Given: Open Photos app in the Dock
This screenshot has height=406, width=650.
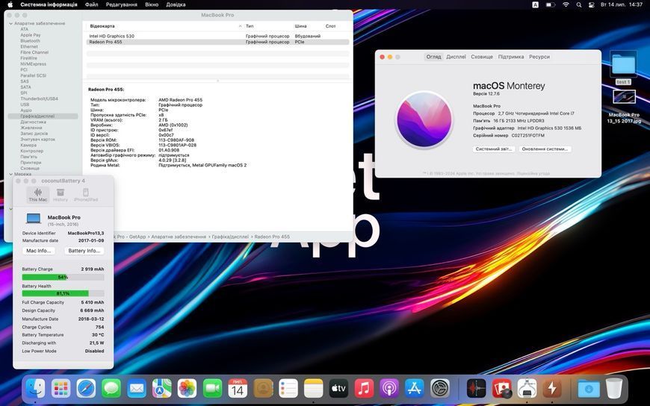Looking at the screenshot, I should click(187, 389).
